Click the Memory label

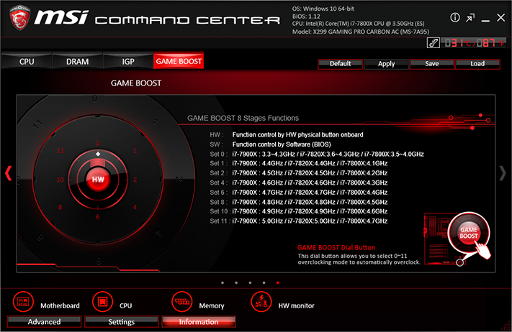[x=212, y=305]
